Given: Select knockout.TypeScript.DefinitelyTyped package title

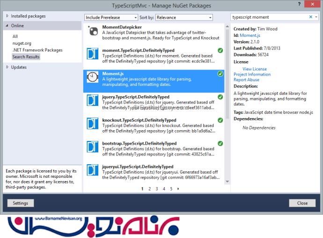Looking at the screenshot, I should coord(139,120).
